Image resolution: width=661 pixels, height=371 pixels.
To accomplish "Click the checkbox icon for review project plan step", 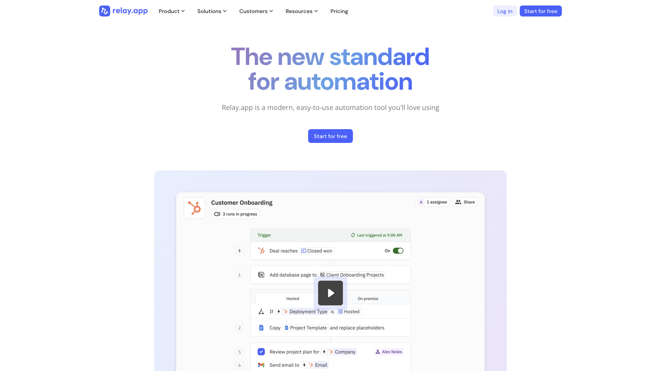I will click(x=262, y=351).
